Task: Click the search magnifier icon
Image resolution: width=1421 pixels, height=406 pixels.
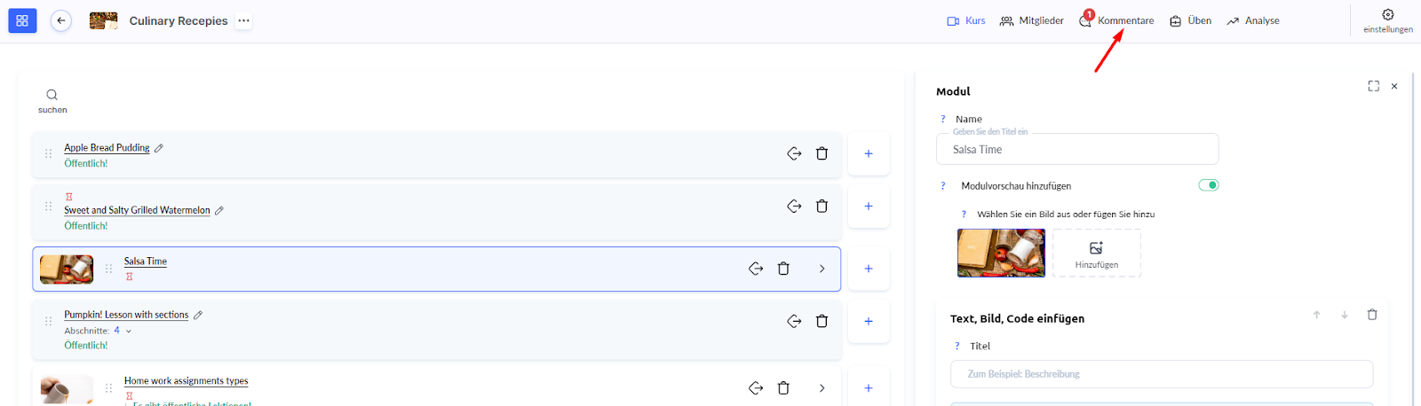Action: 52,95
